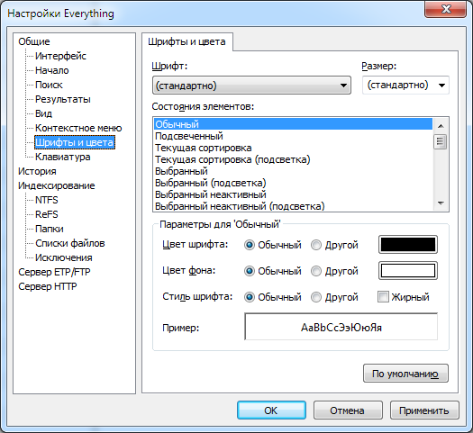Click the АаВbСсЭэЮюЯя sample preview box
Image resolution: width=473 pixels, height=433 pixels.
coord(341,327)
